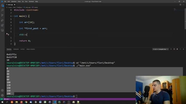The width and height of the screenshot is (186, 104).
Task: Click terminal output value '0x61ff20'
Action: tap(12, 57)
